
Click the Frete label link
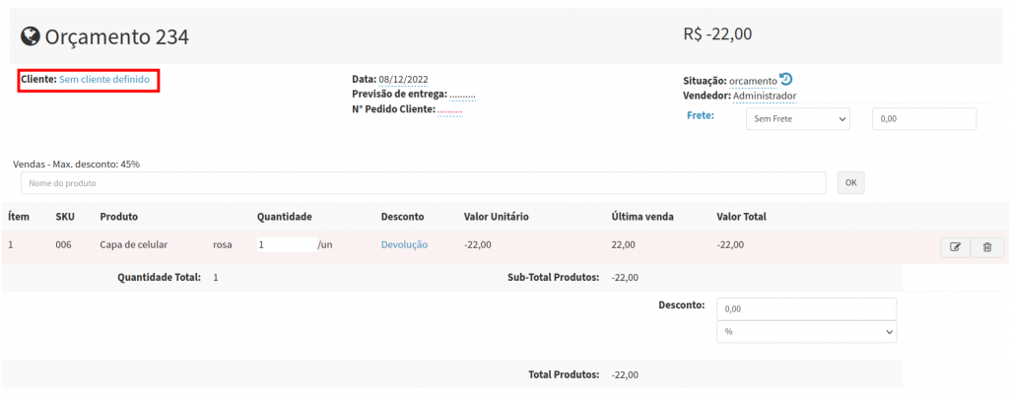700,114
